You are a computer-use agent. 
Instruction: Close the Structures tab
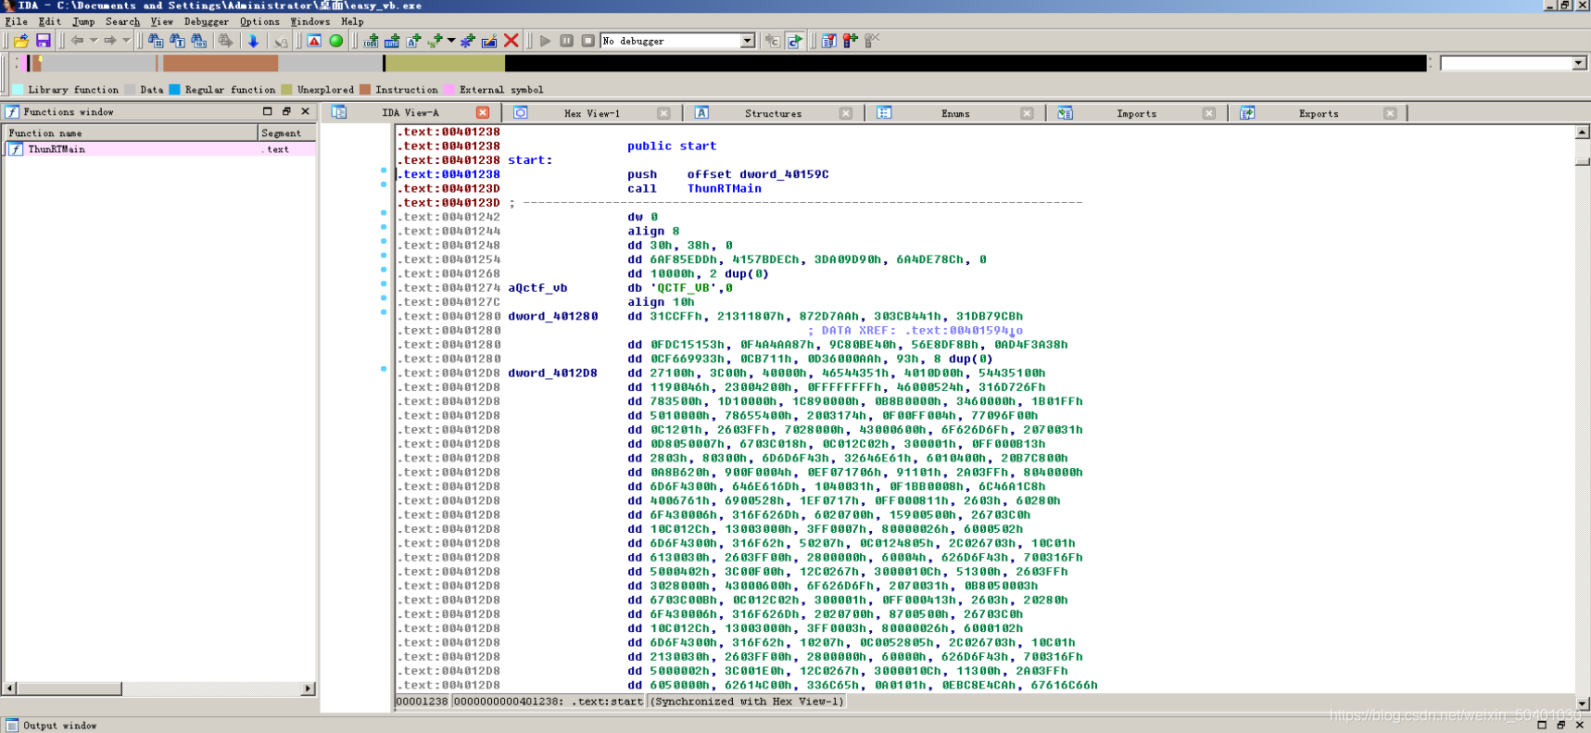(x=845, y=113)
